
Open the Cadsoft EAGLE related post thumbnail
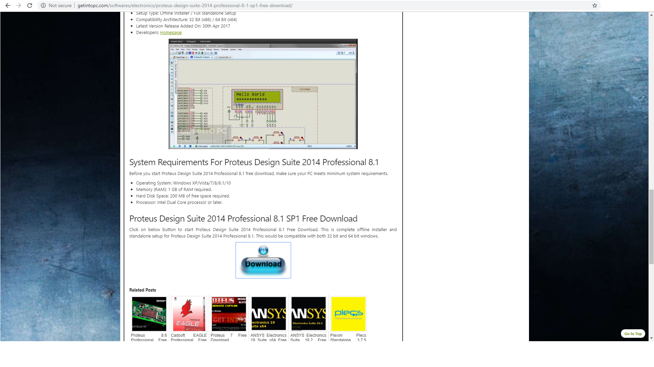click(189, 314)
